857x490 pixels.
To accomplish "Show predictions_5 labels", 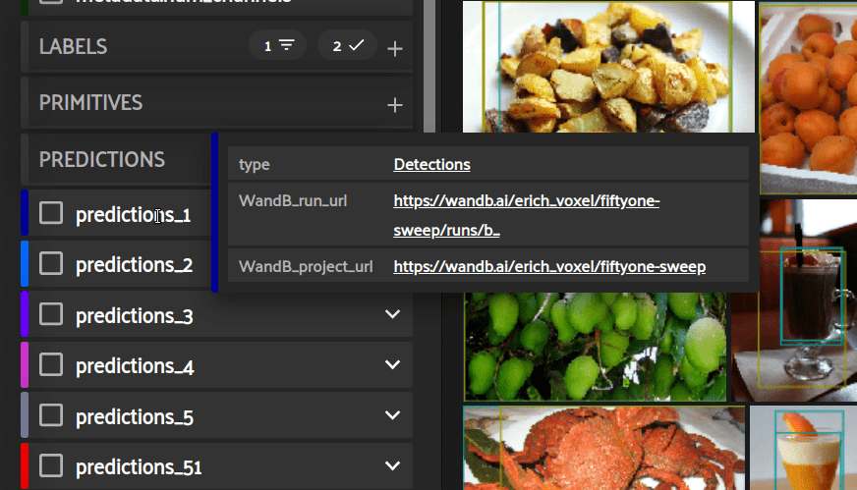I will [x=51, y=415].
